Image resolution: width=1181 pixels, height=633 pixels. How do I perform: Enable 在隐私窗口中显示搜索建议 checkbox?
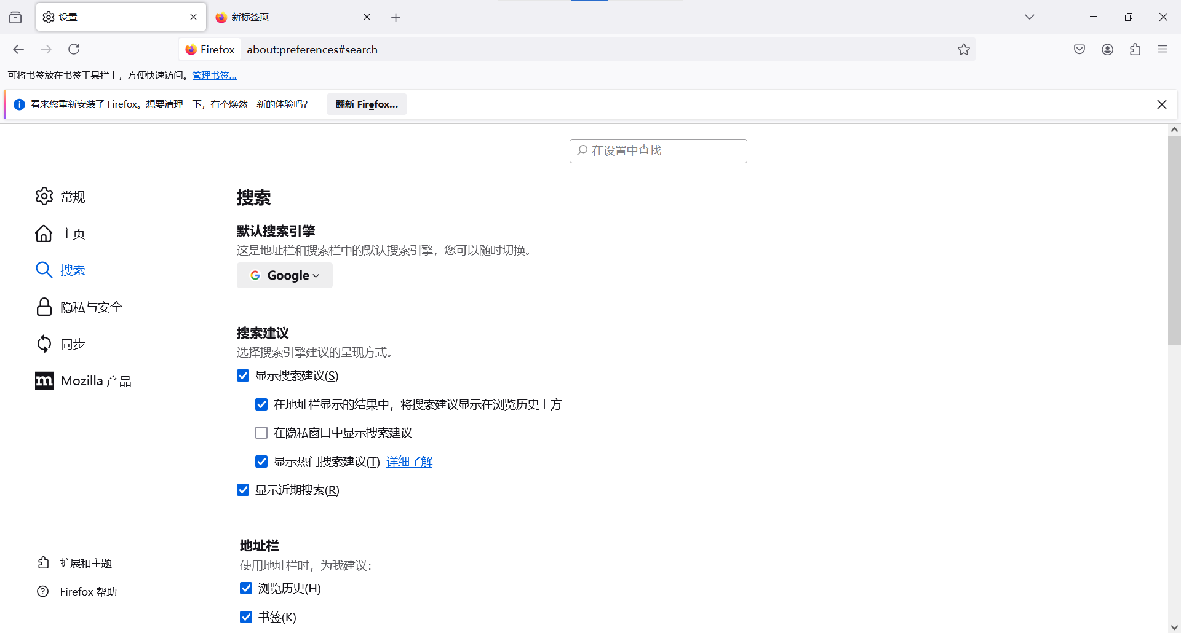click(x=261, y=433)
